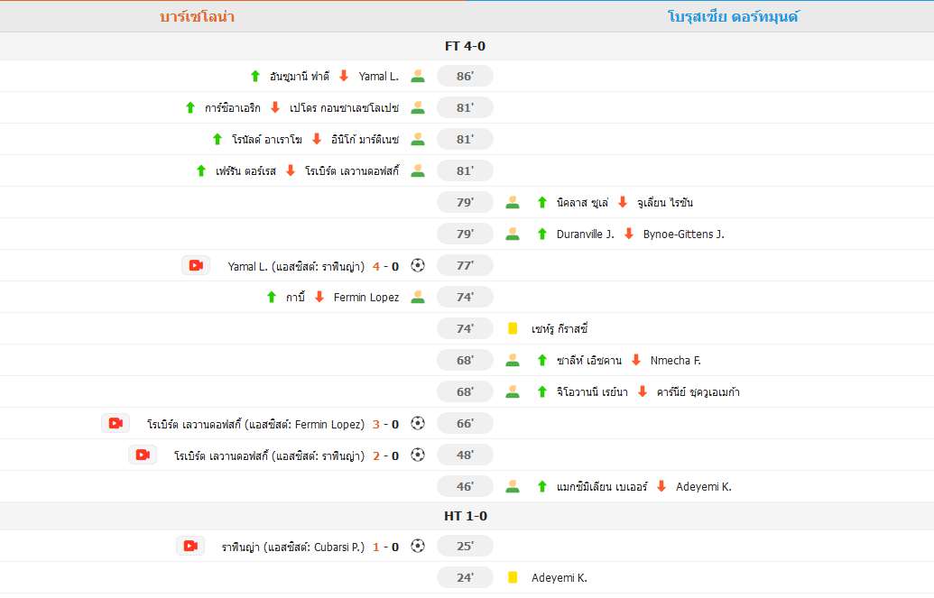Open player Bynoe-Gittens J.
The image size is (934, 598).
[684, 235]
